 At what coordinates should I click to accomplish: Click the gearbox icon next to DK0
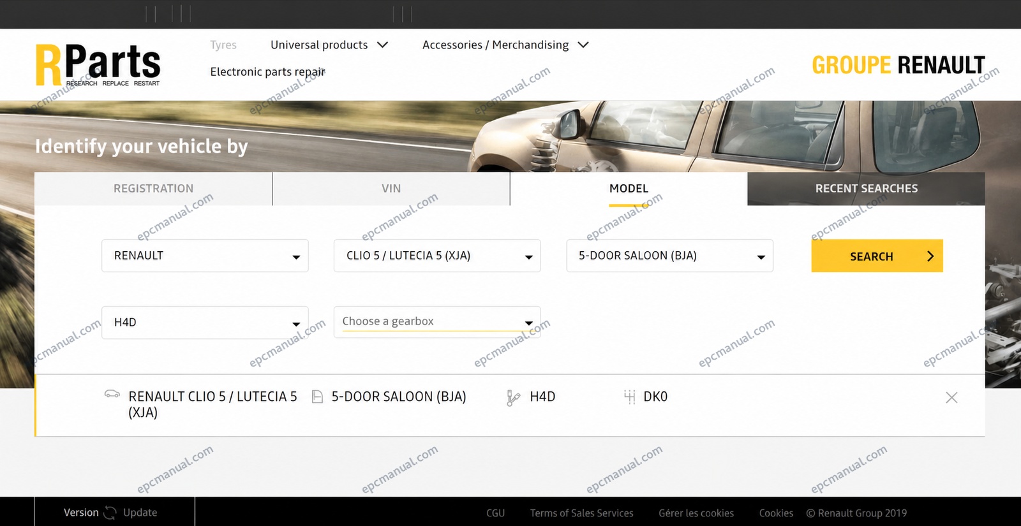point(629,397)
